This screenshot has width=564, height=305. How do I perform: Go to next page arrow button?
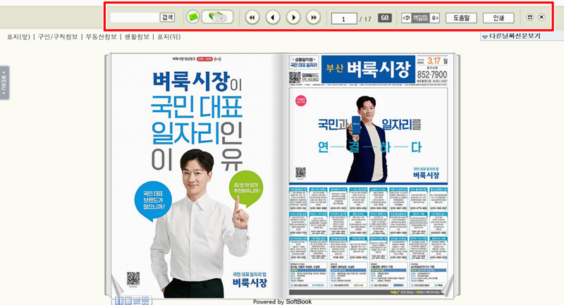click(x=293, y=17)
